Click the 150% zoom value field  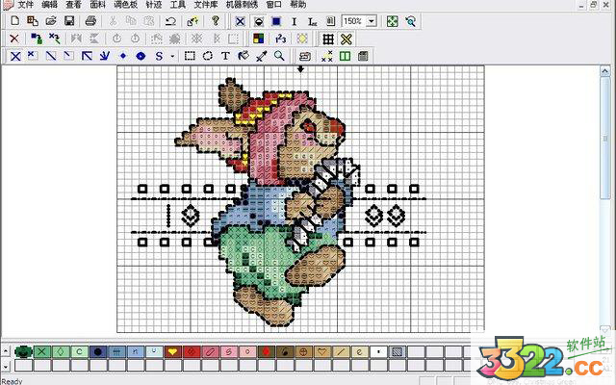(353, 21)
